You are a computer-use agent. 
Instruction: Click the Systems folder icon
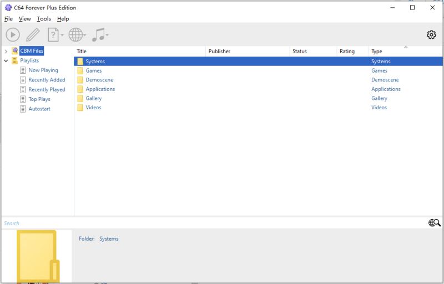click(80, 62)
